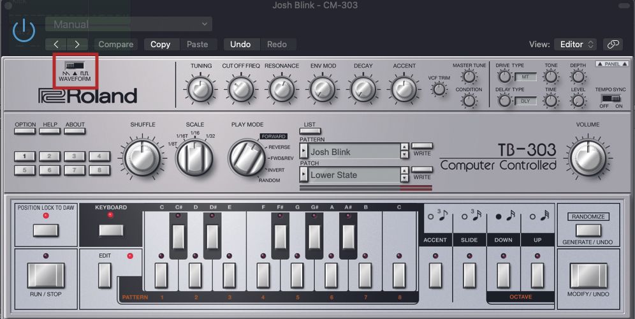The image size is (635, 319).
Task: Click the SHUFFLE knob
Action: click(142, 158)
